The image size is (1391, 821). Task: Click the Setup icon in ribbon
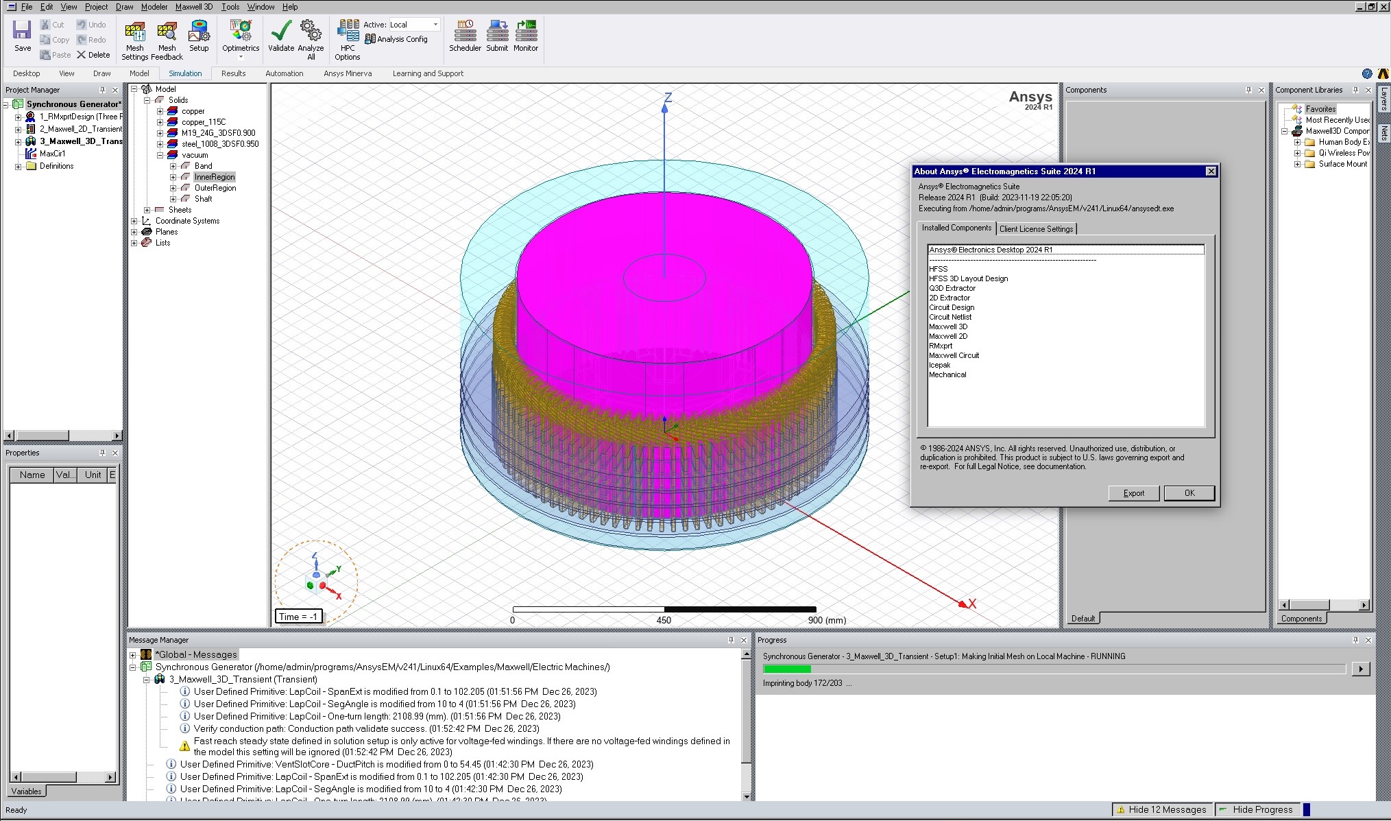pyautogui.click(x=199, y=31)
